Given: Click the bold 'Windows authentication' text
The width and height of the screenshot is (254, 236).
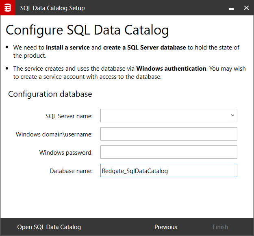Looking at the screenshot, I should coord(171,69).
